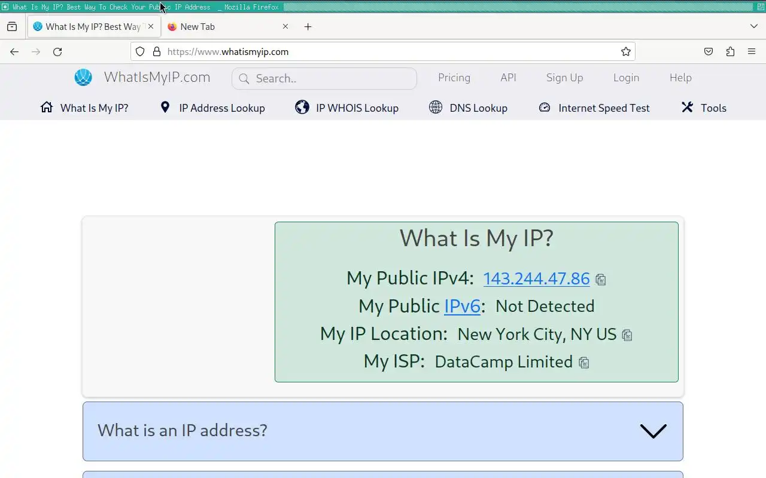Viewport: 766px width, 478px height.
Task: Go back with the back arrow
Action: pyautogui.click(x=14, y=51)
